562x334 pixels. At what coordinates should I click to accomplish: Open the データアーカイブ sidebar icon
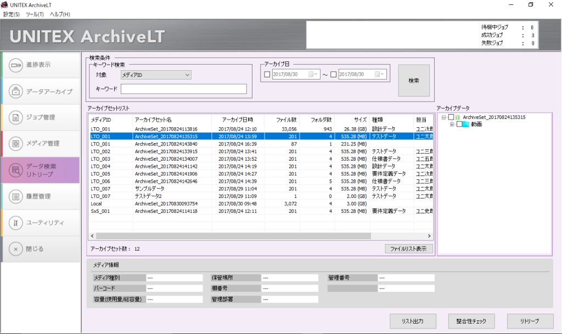pos(16,91)
